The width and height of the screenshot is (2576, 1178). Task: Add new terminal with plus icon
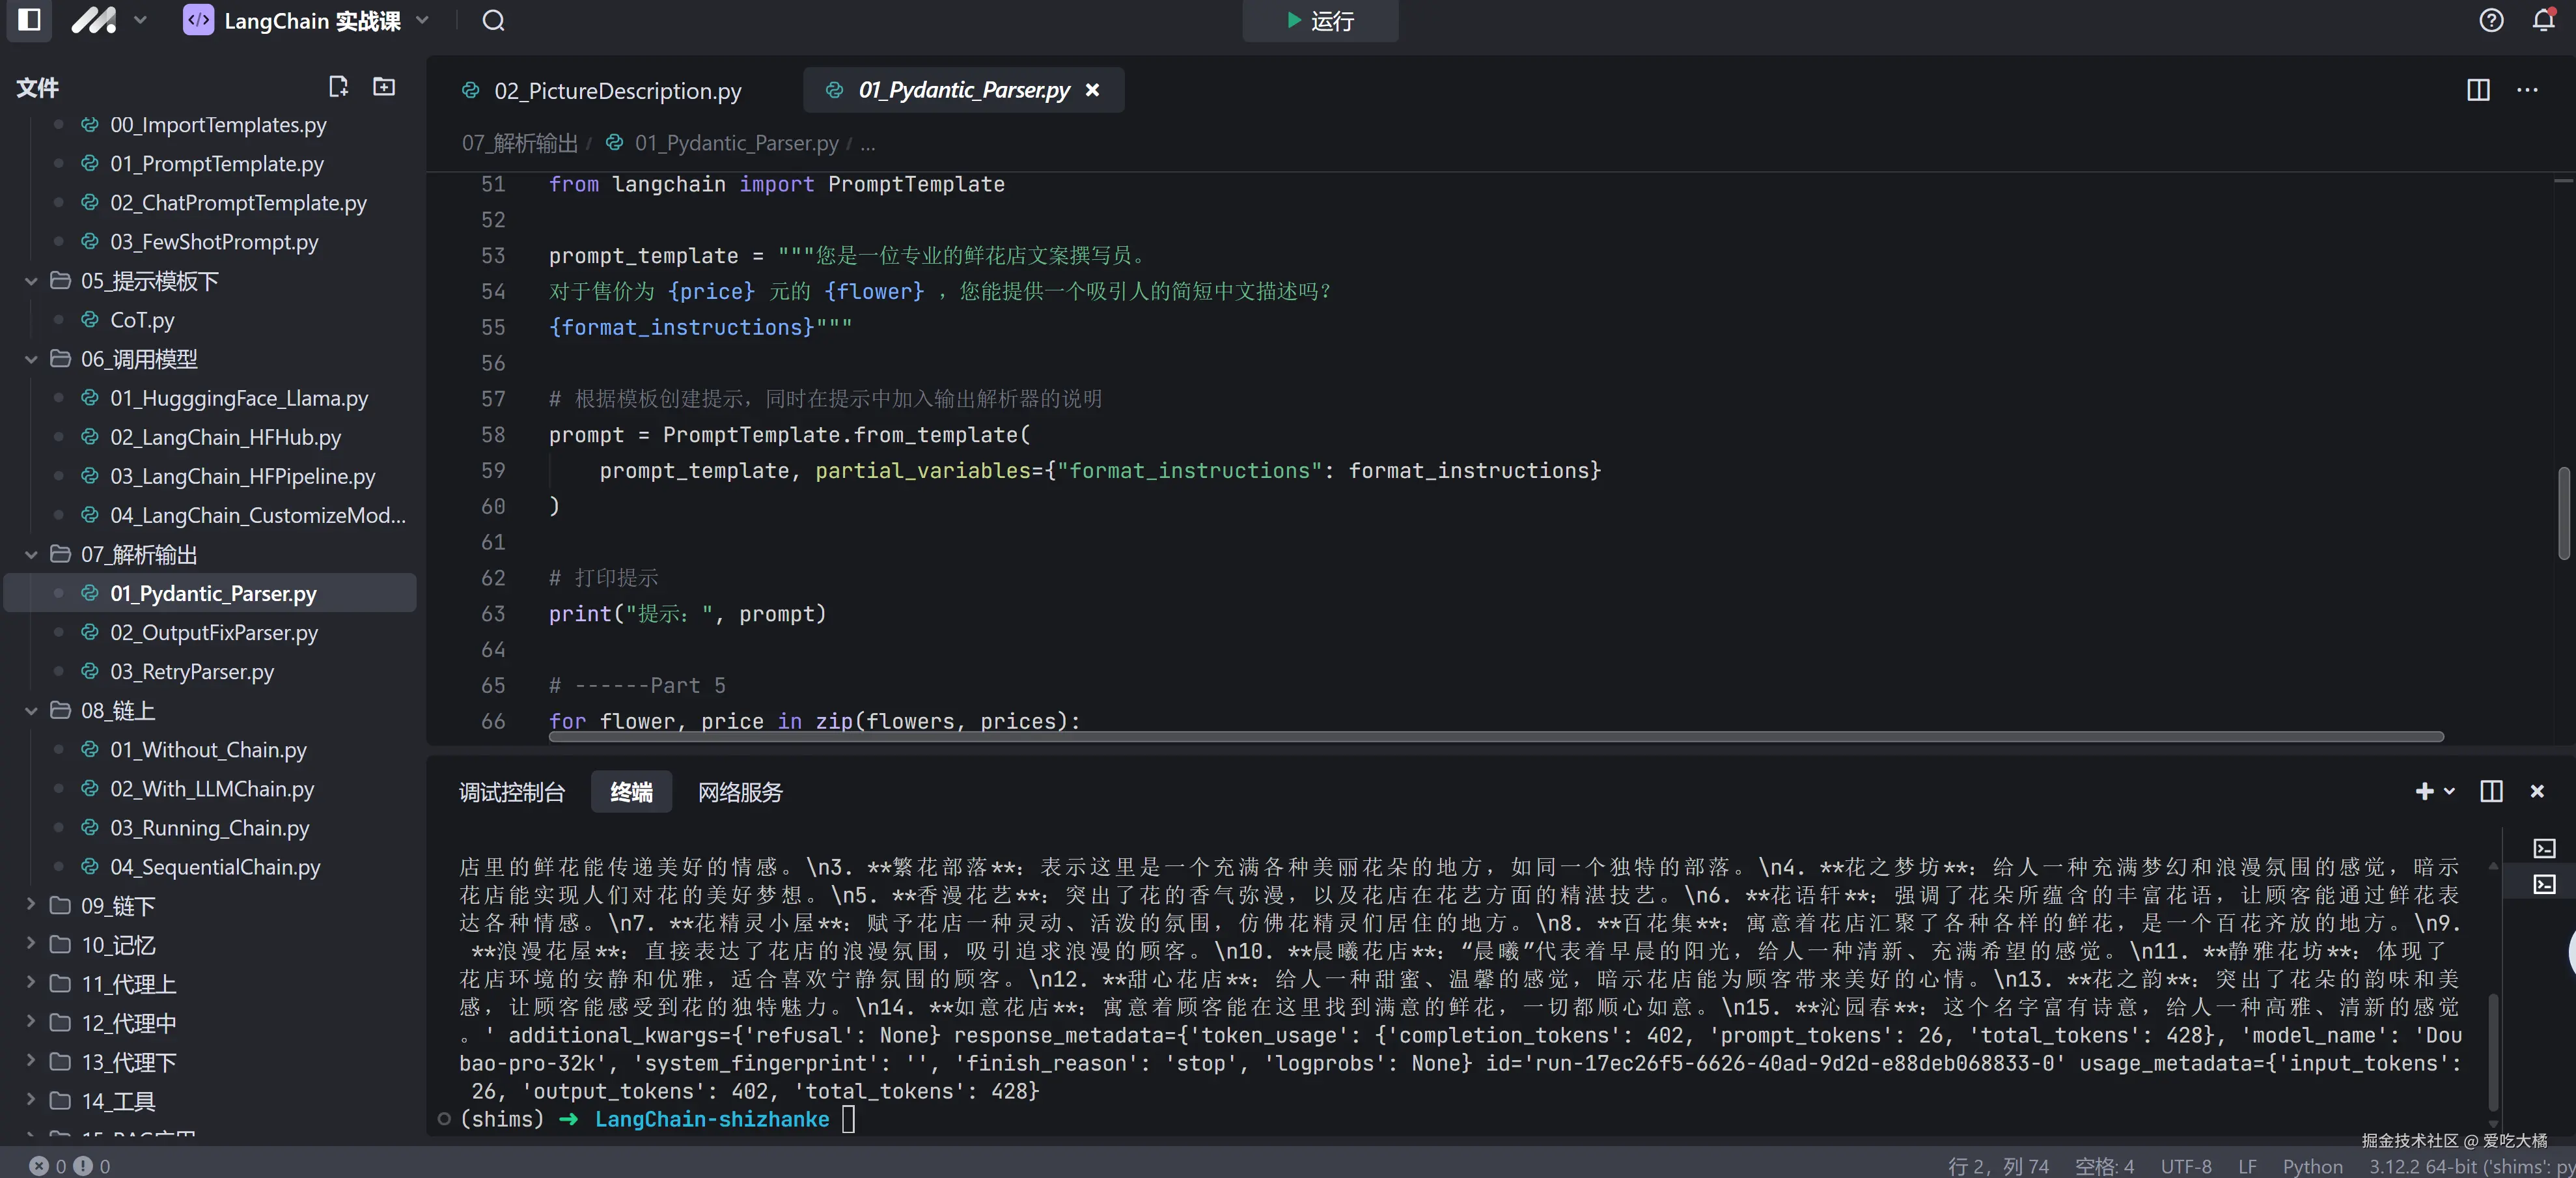pyautogui.click(x=2424, y=791)
